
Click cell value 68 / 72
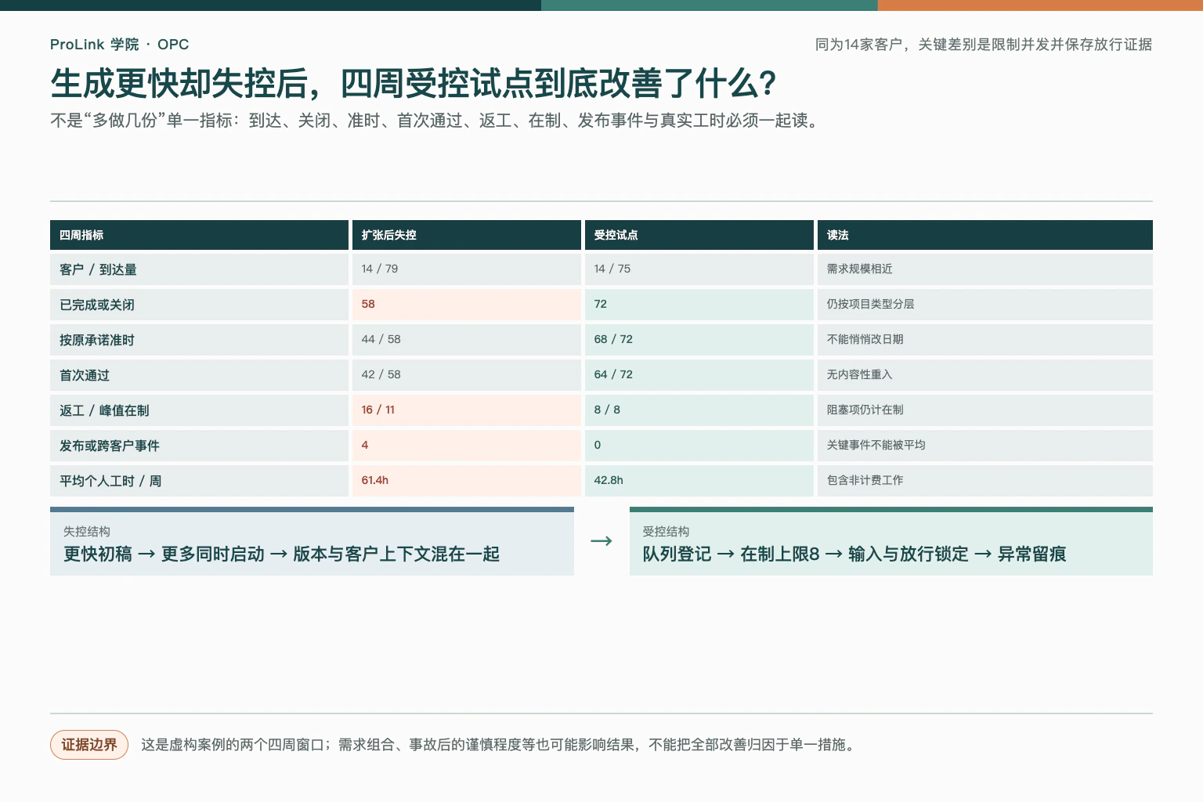click(613, 339)
